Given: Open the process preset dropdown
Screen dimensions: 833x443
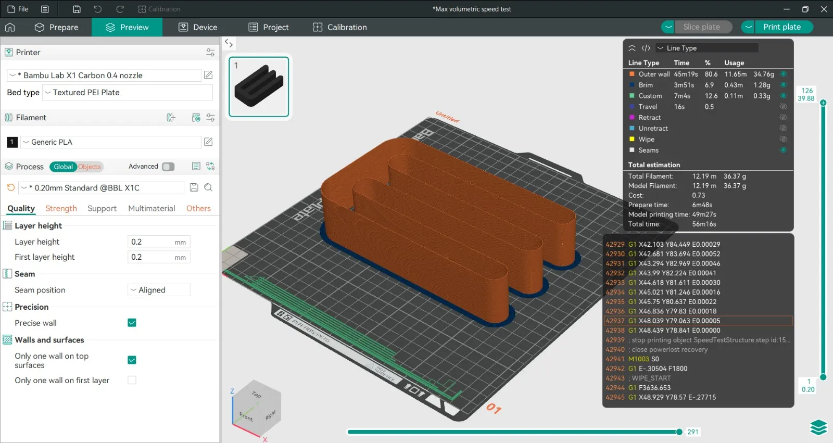Looking at the screenshot, I should coord(102,187).
